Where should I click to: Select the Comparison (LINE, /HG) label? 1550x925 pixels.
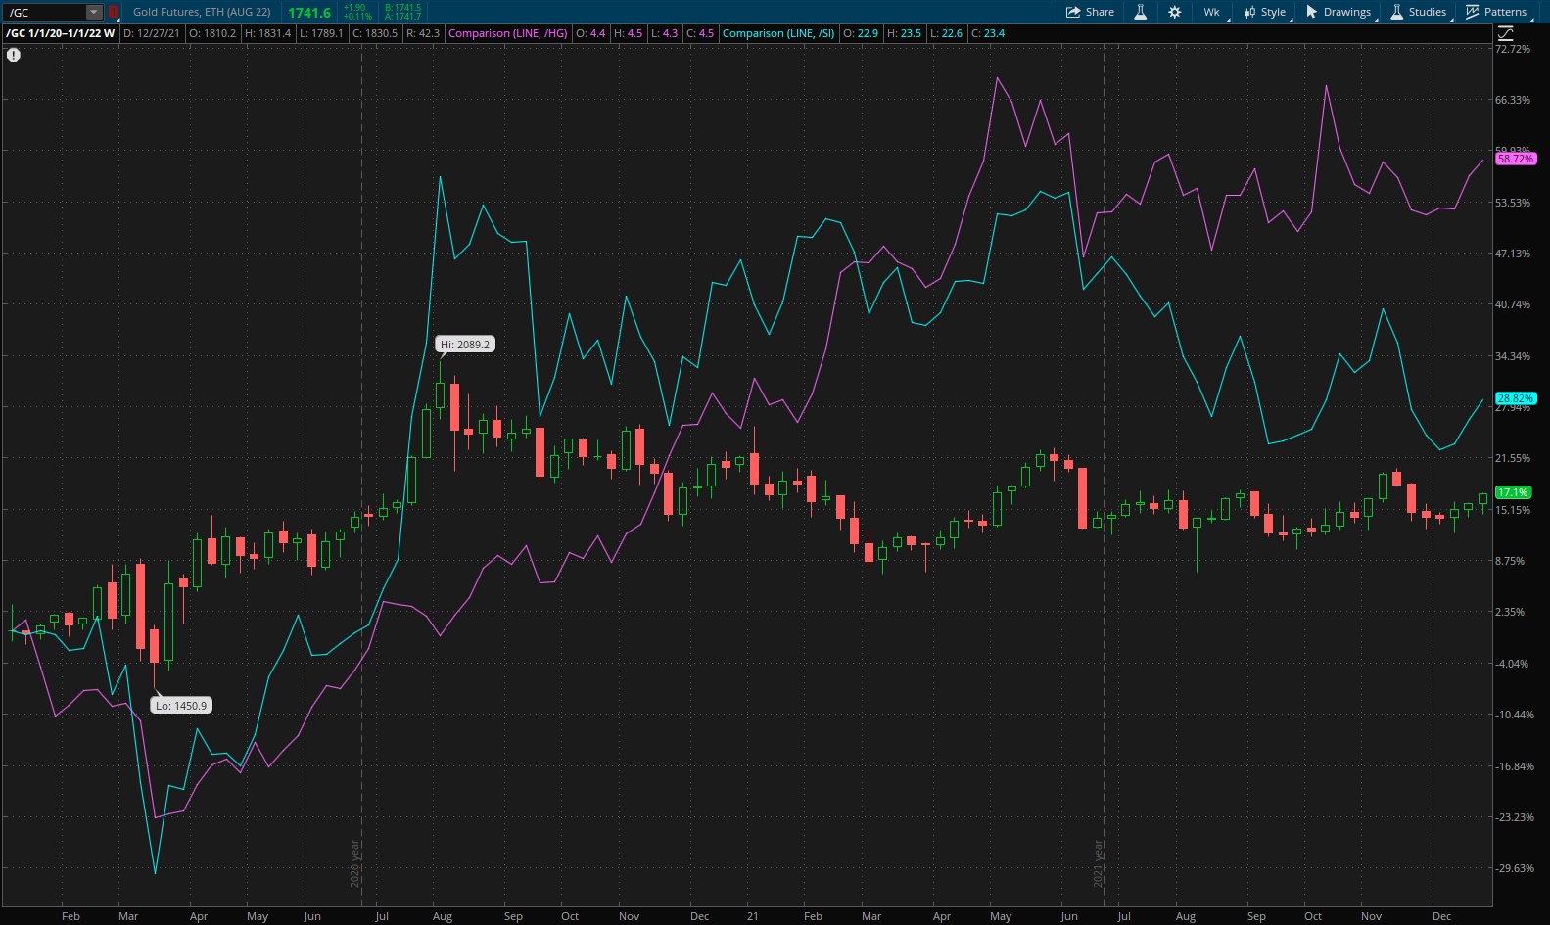point(507,33)
